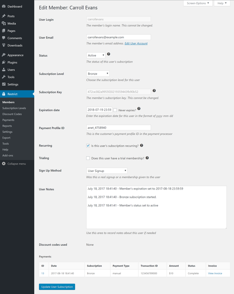Open Restrict Settings submenu item
Image resolution: width=234 pixels, height=294 pixels.
[7, 132]
